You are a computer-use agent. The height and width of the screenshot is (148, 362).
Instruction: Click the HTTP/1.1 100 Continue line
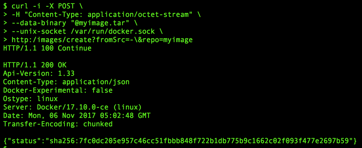click(47, 48)
